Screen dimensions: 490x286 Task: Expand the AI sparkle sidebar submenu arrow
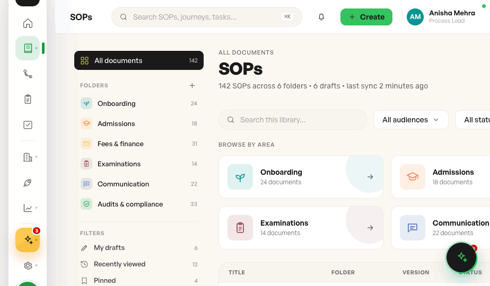[37, 240]
